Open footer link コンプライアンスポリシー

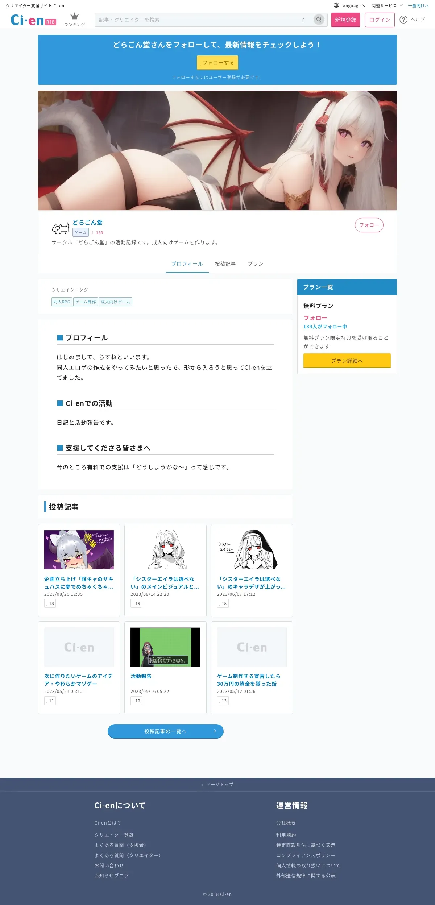306,855
